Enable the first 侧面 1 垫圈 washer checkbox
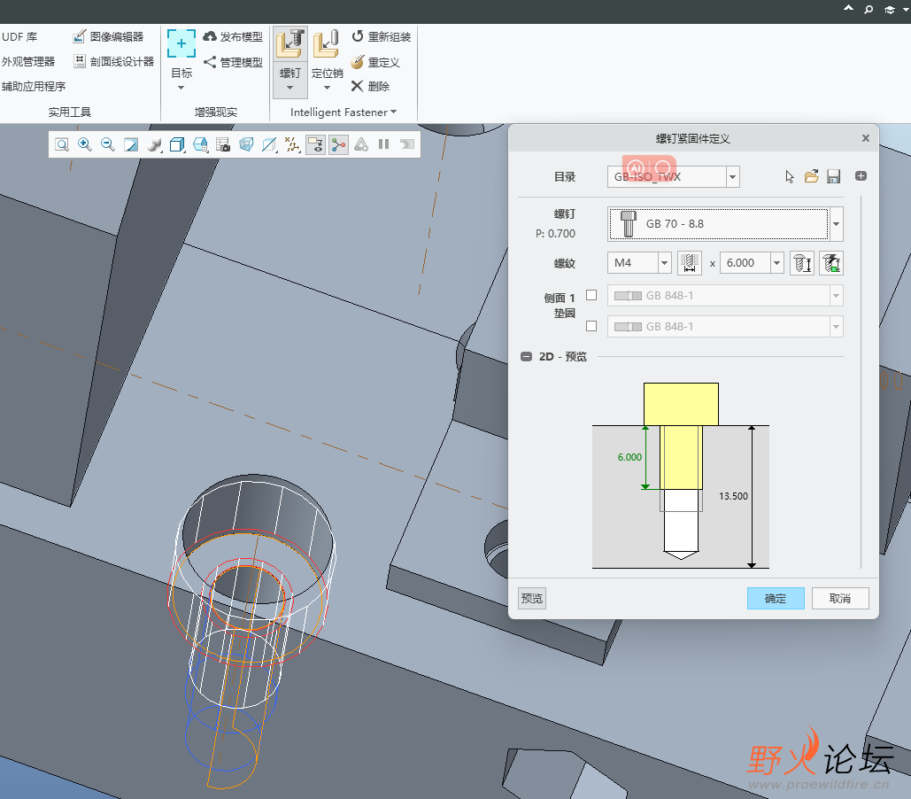 click(x=591, y=295)
